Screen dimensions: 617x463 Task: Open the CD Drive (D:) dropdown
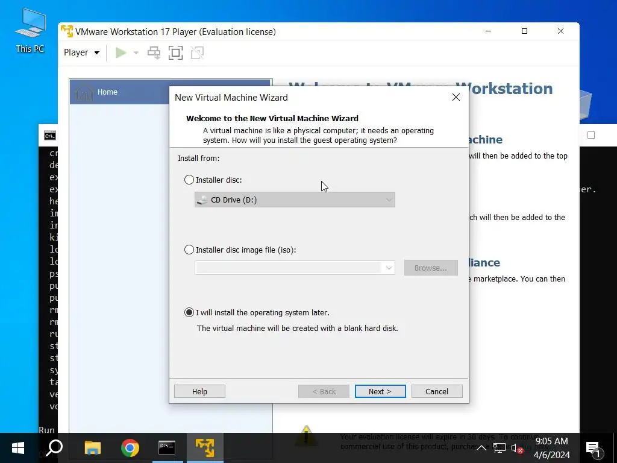[295, 200]
